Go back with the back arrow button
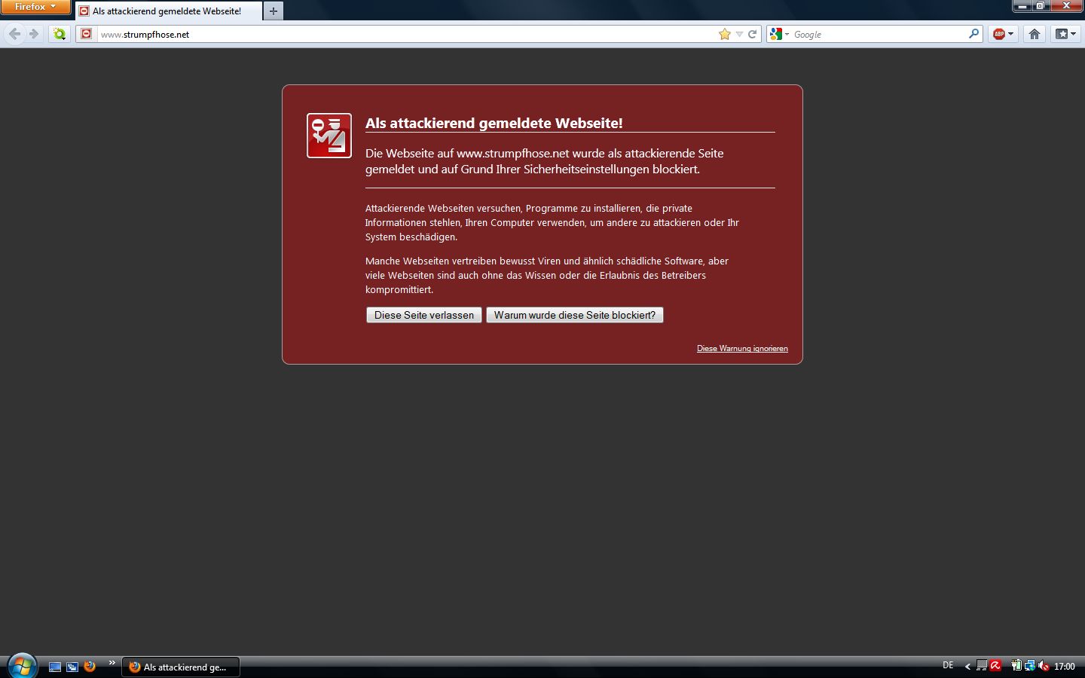Screen dimensions: 1085x678 coord(14,34)
